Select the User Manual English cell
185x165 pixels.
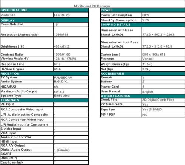click(x=164, y=92)
